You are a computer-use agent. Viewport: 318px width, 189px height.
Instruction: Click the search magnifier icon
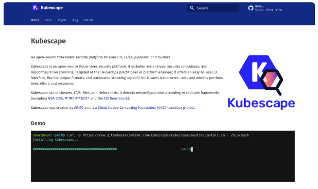(192, 8)
